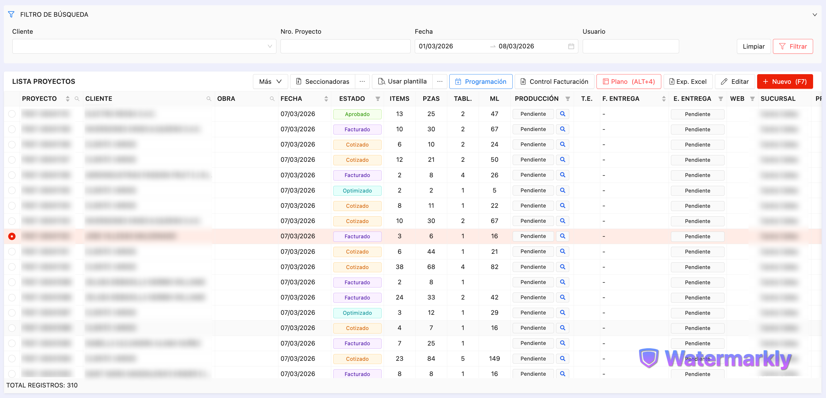Click filter icon in E. ENTREGA header

(720, 99)
